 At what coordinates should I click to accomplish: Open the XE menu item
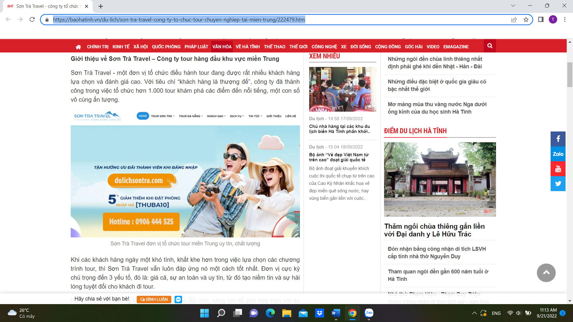point(344,47)
